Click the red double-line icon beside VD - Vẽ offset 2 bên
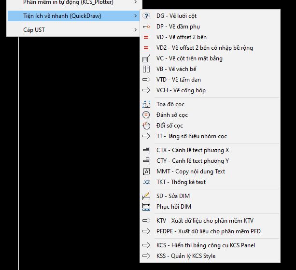This screenshot has height=270, width=296. click(x=146, y=37)
